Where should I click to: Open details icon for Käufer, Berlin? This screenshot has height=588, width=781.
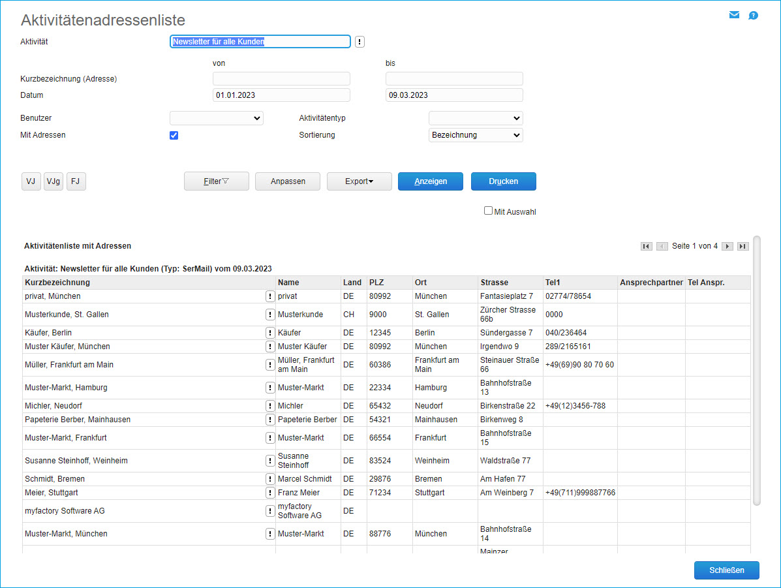270,333
